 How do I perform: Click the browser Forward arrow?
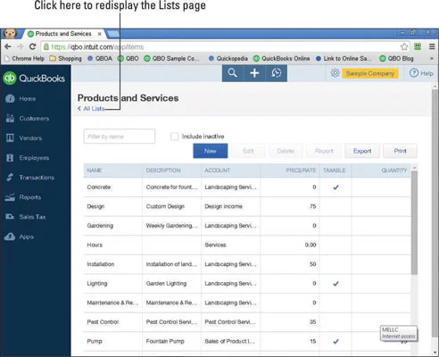pos(21,46)
